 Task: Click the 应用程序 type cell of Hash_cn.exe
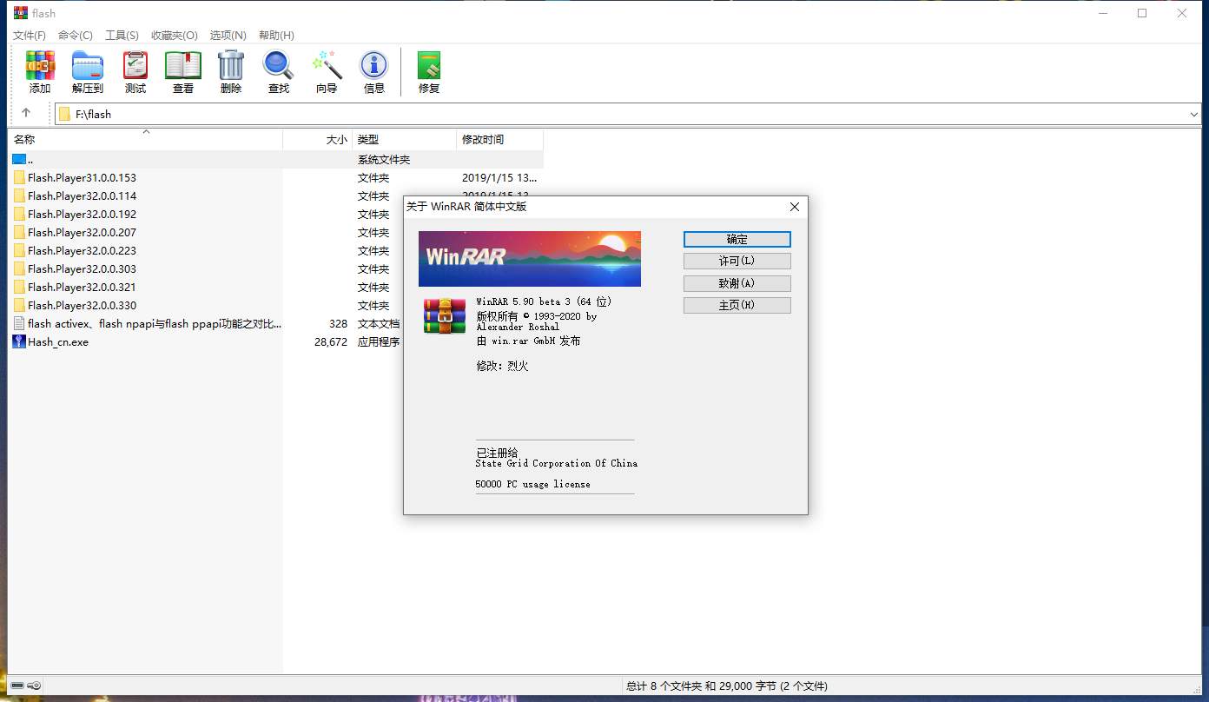click(379, 341)
